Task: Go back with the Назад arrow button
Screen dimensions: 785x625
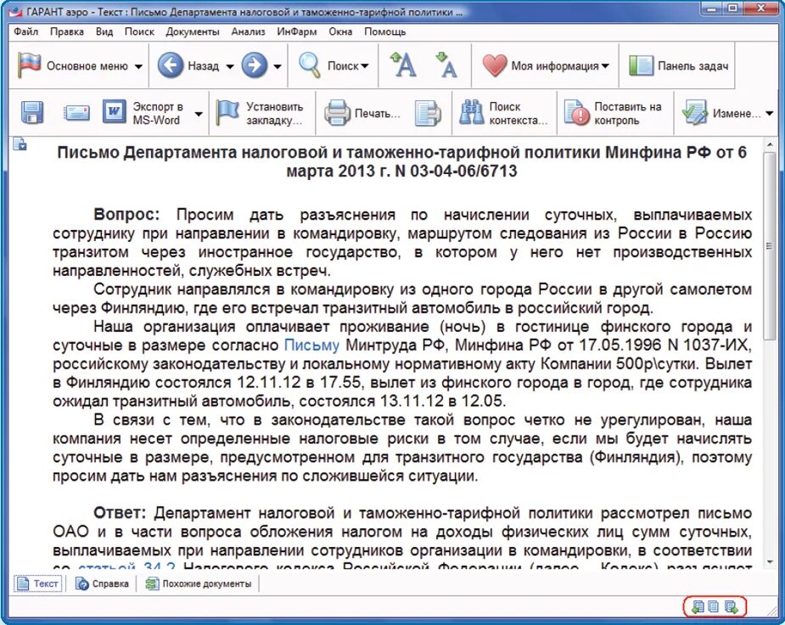Action: click(188, 65)
